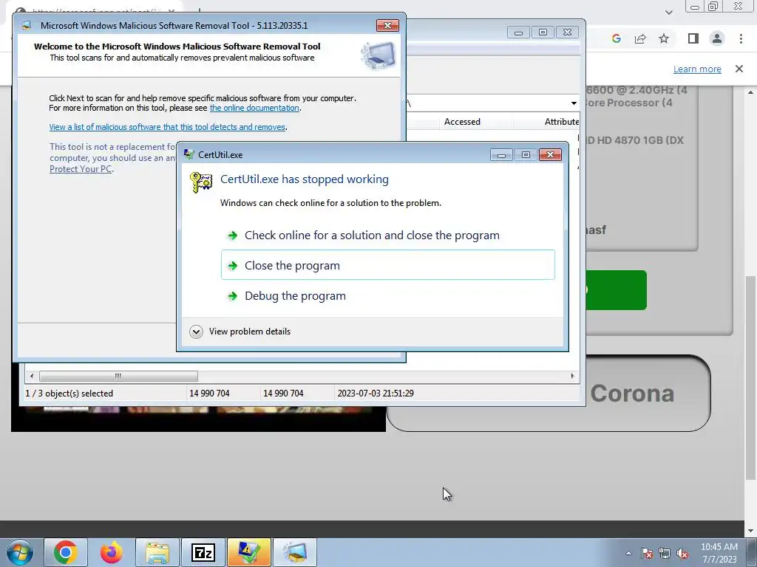The image size is (757, 567).
Task: Open Firefox from taskbar
Action: coord(112,552)
